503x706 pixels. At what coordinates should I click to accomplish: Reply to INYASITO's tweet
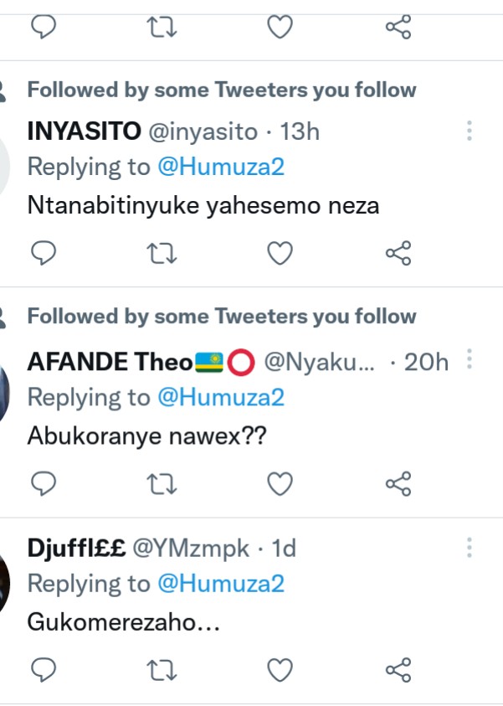(43, 252)
